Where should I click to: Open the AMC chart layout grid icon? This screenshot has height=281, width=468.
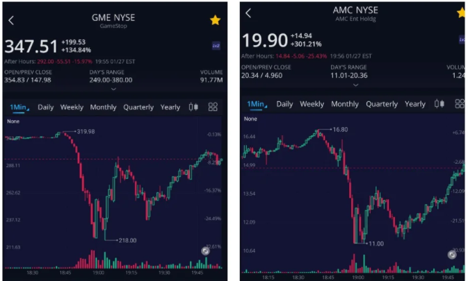click(460, 104)
